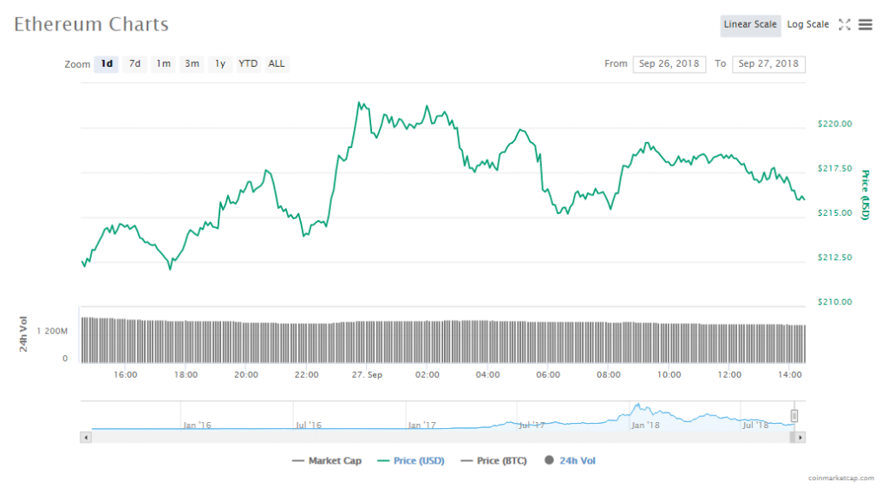Choose the YTD zoom option
This screenshot has width=888, height=494.
(x=248, y=63)
